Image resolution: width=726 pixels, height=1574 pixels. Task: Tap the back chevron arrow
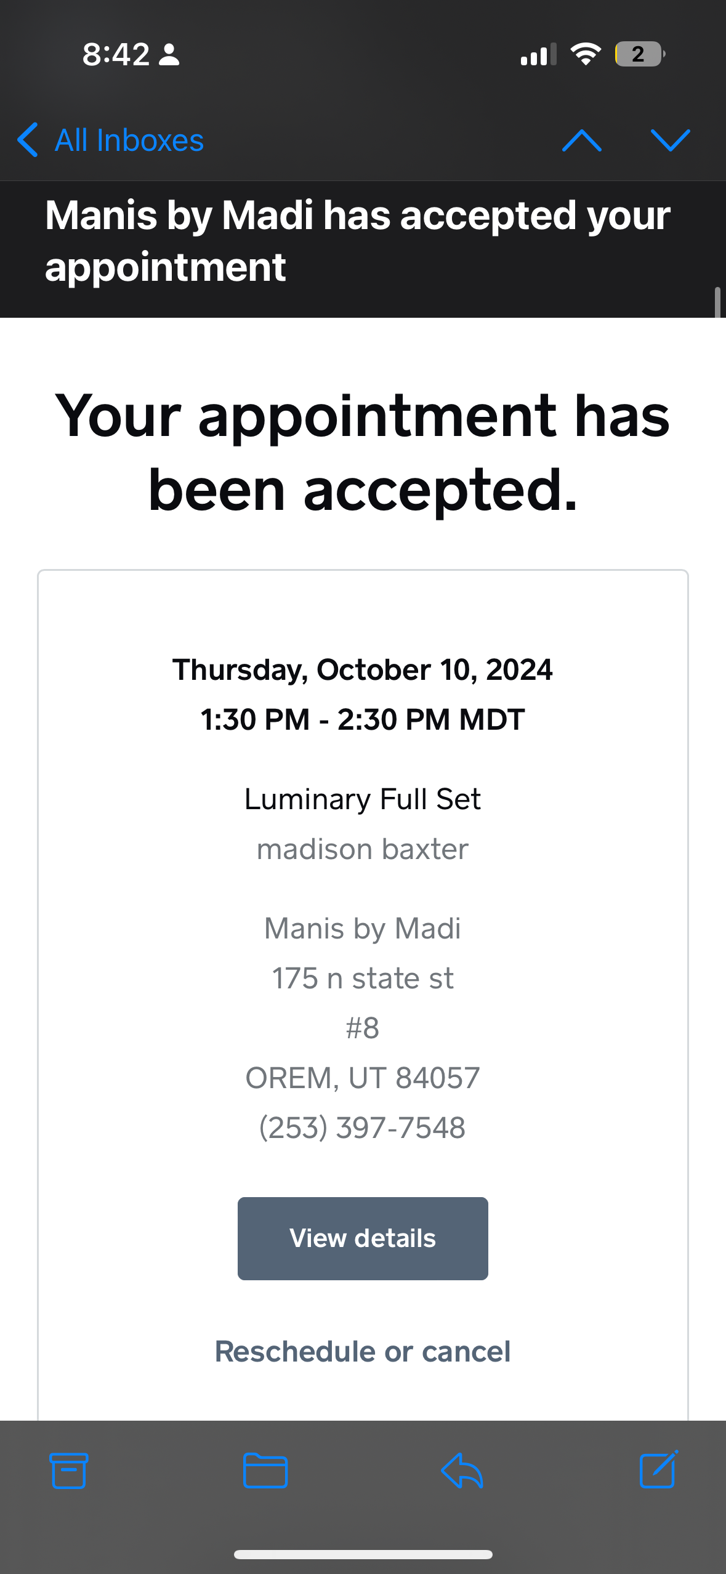tap(28, 140)
